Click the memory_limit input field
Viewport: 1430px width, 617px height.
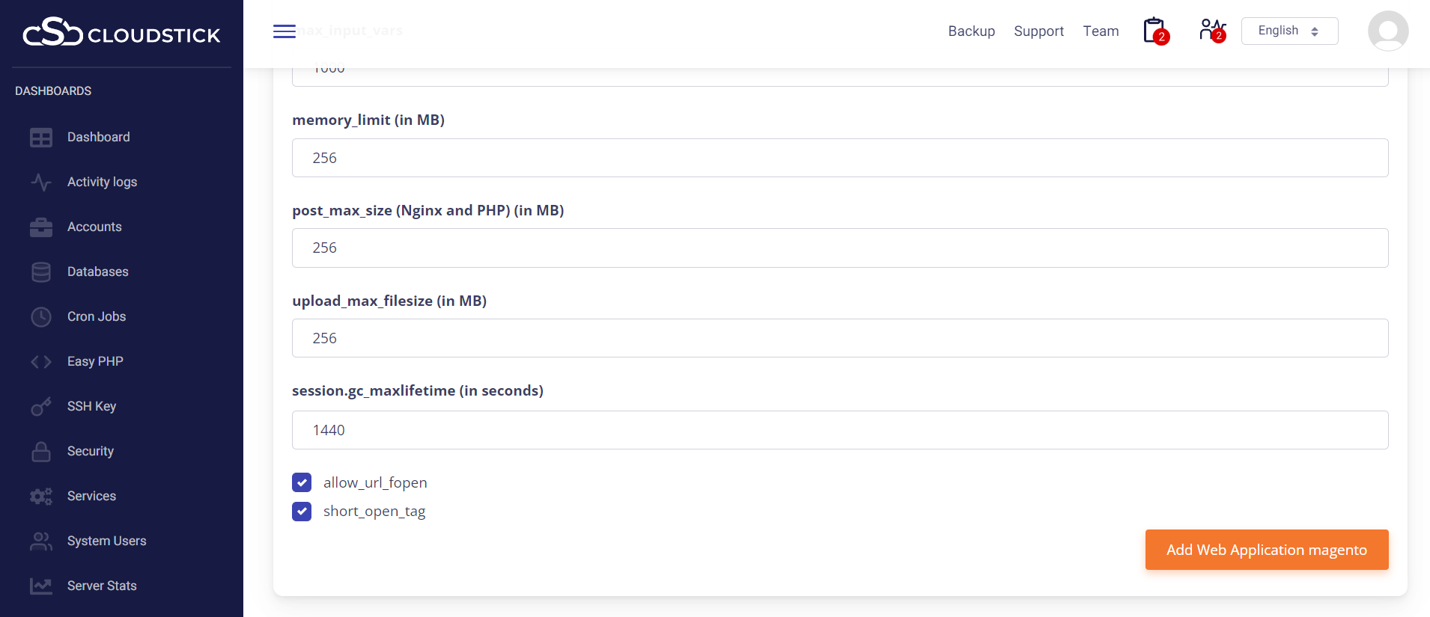pos(839,158)
